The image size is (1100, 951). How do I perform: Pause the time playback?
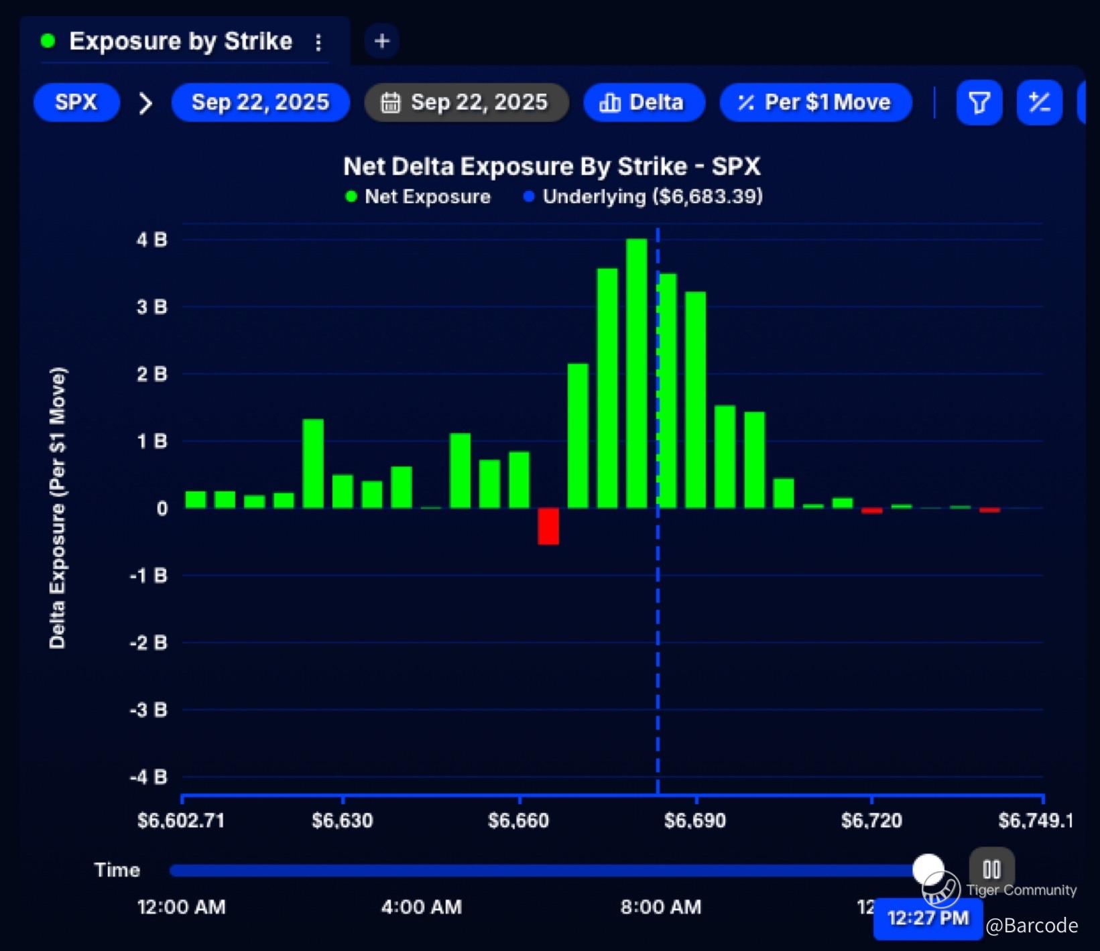point(991,869)
